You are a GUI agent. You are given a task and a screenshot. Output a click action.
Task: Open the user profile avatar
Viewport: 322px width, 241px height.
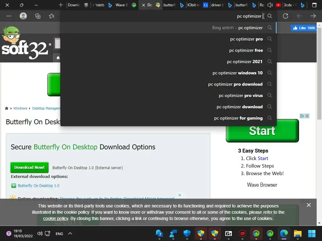[23, 16]
